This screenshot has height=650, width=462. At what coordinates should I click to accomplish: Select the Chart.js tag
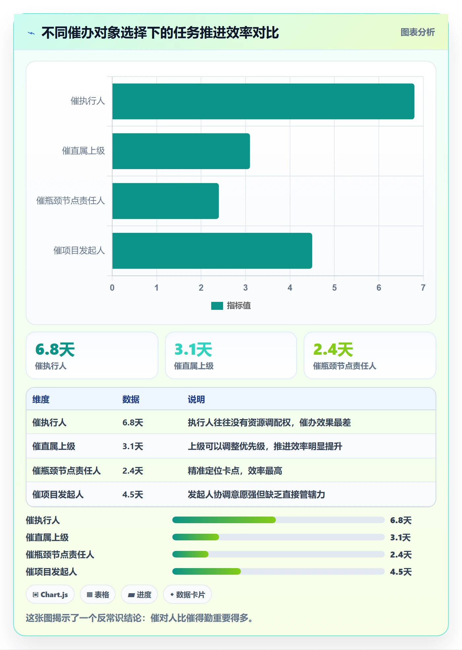pyautogui.click(x=50, y=595)
